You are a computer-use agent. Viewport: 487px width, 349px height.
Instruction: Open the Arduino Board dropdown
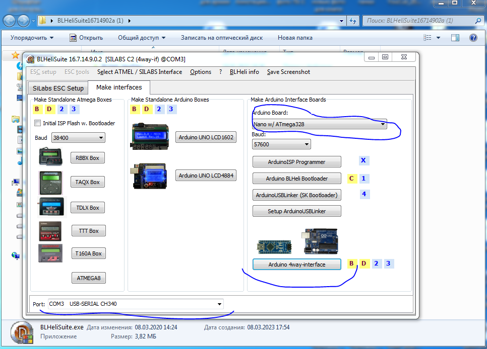tap(319, 124)
